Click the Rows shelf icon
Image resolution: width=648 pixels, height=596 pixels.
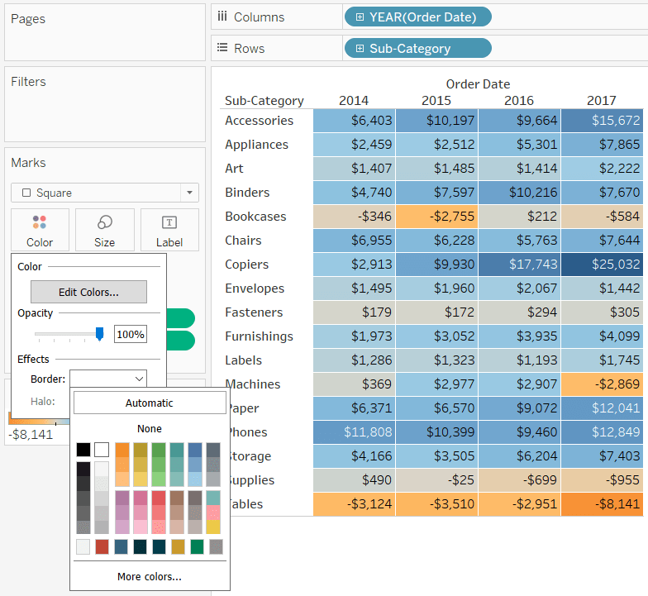point(222,48)
